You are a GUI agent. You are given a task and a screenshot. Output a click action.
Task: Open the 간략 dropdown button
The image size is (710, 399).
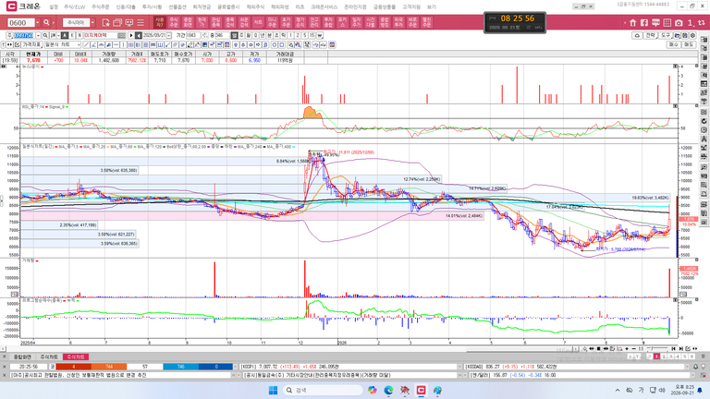(651, 35)
